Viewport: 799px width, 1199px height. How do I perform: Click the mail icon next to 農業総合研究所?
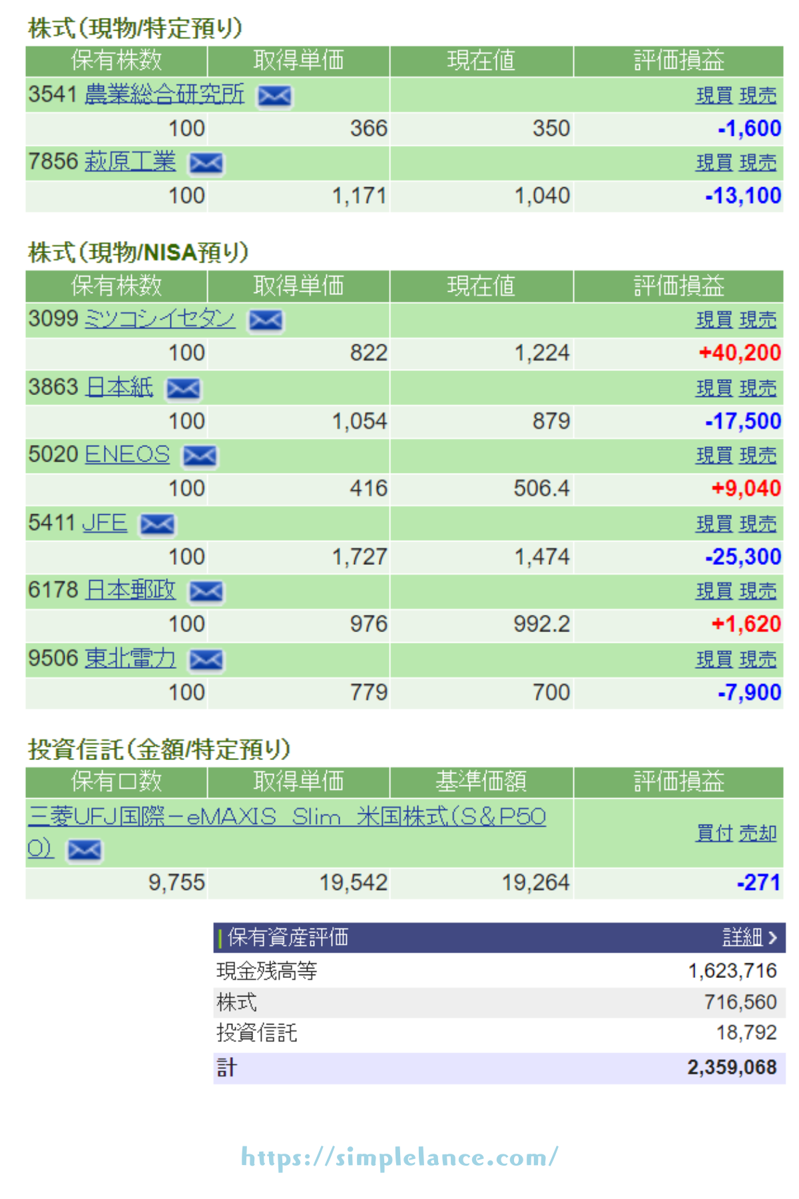click(x=274, y=97)
